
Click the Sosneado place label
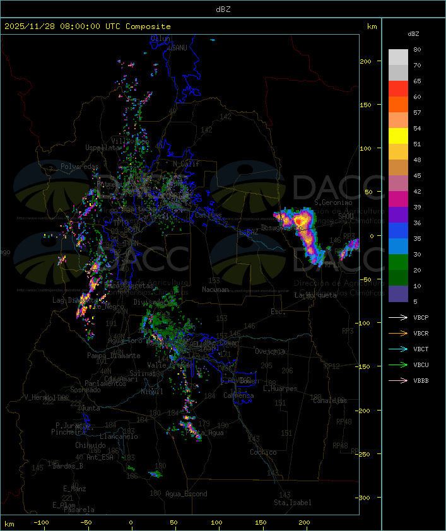pos(85,390)
